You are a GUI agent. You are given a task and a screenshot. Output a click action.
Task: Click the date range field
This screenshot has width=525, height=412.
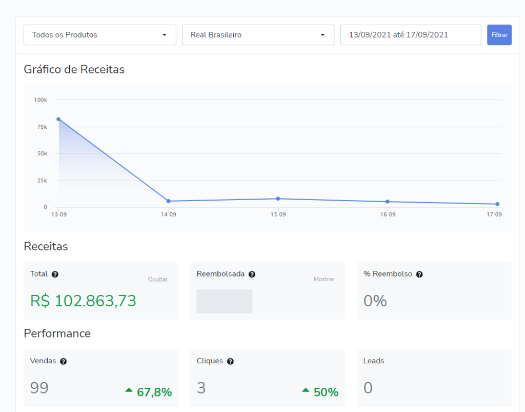tap(410, 35)
